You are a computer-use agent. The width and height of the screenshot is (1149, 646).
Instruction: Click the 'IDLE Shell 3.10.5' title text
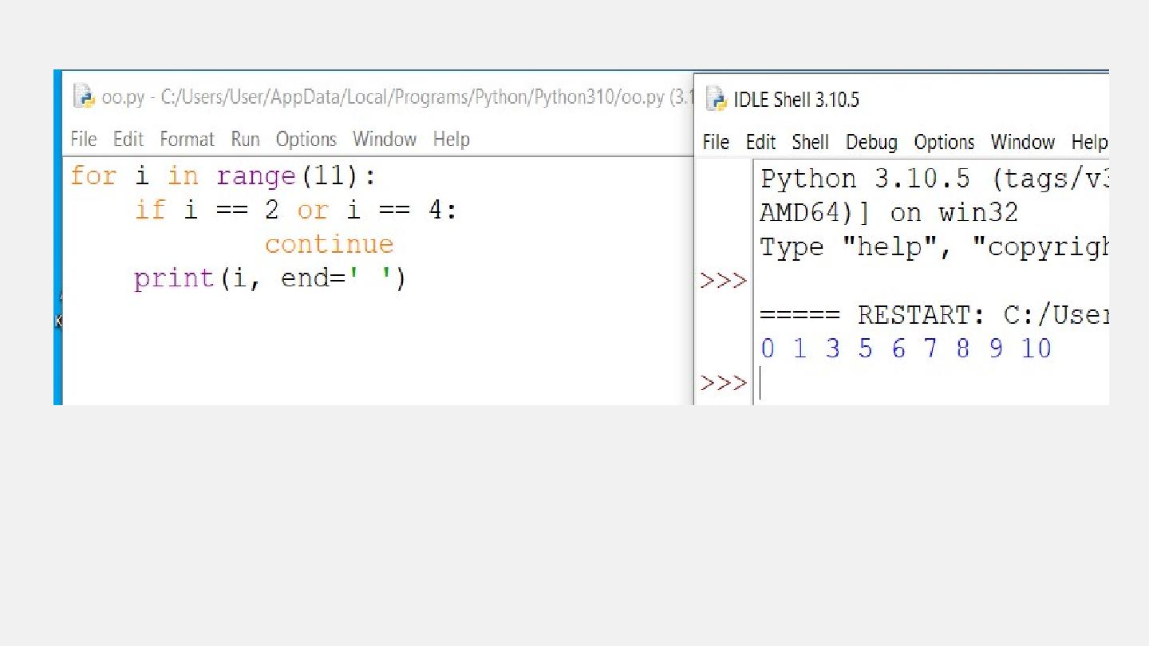point(796,100)
